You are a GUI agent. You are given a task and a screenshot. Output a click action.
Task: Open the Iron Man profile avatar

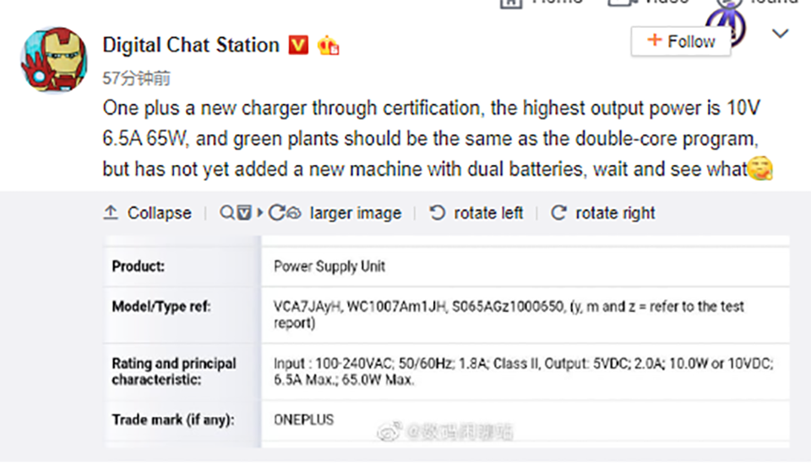[54, 59]
